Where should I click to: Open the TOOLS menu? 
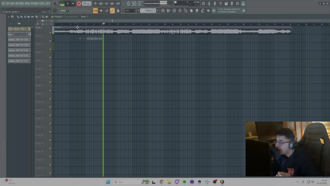click(42, 4)
